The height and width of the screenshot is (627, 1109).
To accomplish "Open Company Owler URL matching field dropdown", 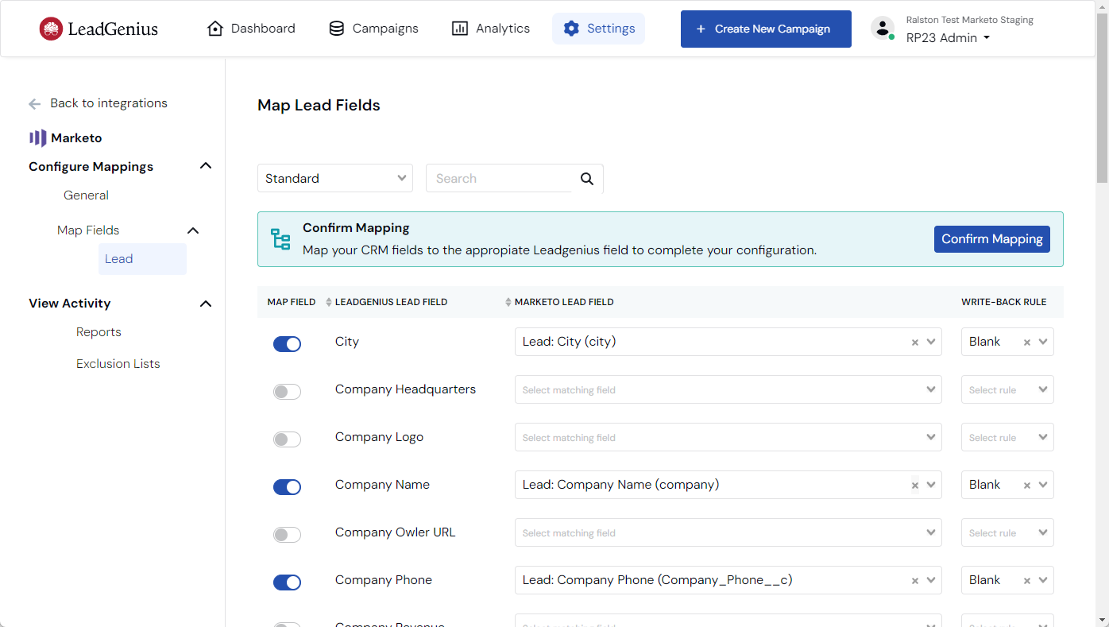I will 728,532.
